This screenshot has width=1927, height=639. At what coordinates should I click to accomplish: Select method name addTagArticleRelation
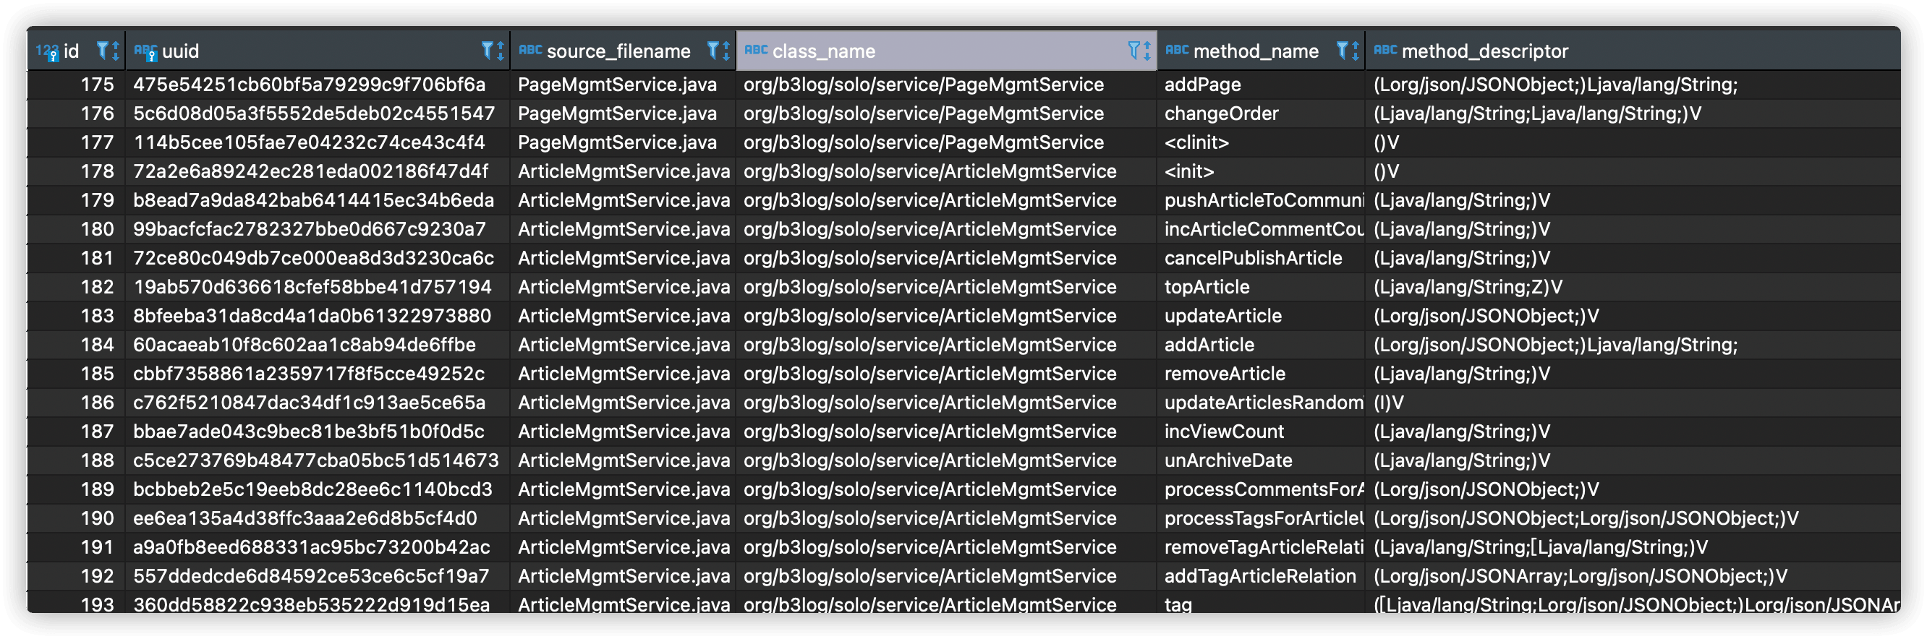click(x=1261, y=576)
